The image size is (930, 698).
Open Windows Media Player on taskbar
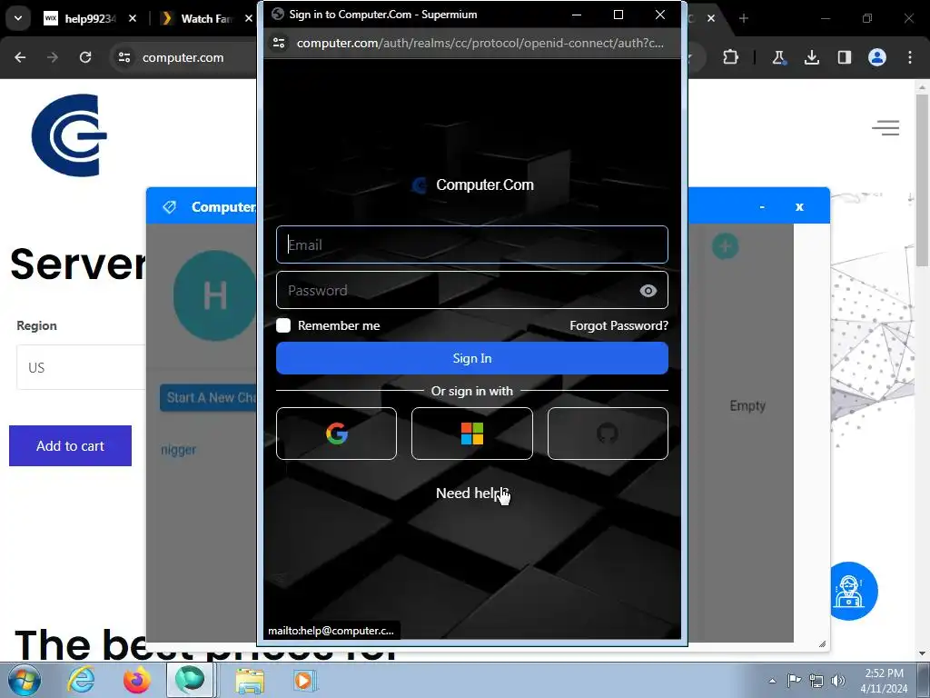click(x=304, y=680)
